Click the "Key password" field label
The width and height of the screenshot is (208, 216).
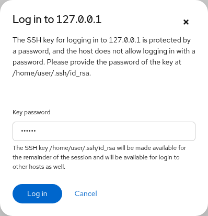pos(31,112)
